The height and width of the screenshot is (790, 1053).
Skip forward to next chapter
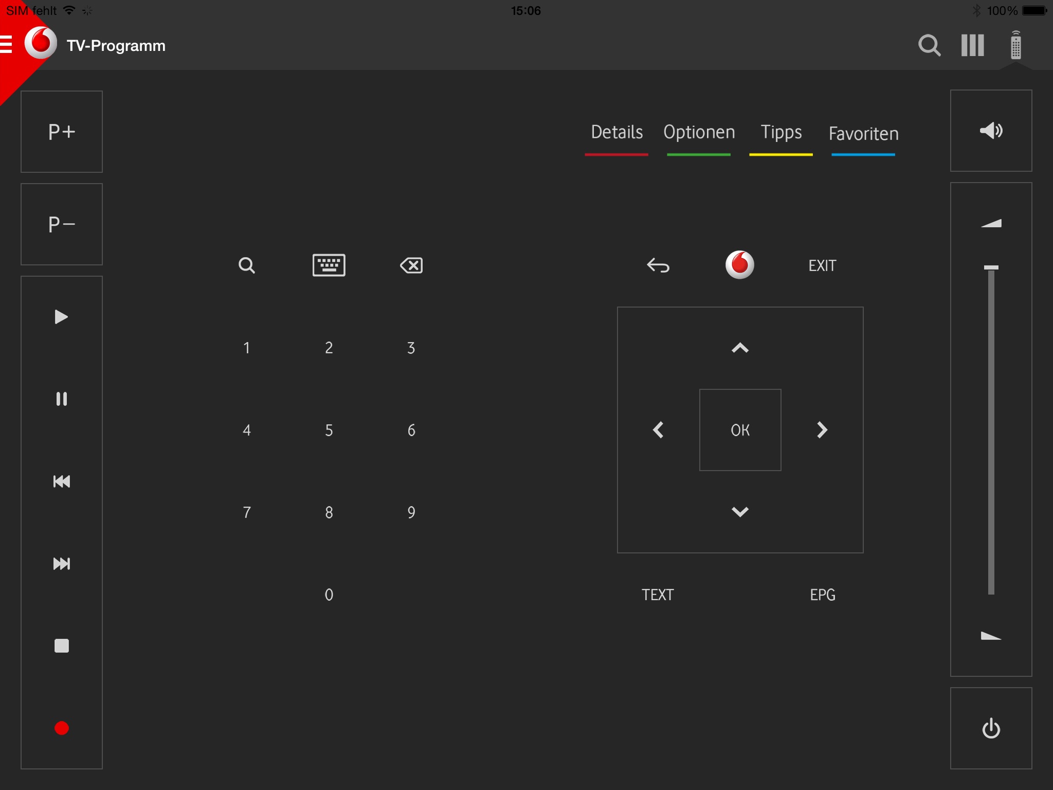pyautogui.click(x=62, y=564)
